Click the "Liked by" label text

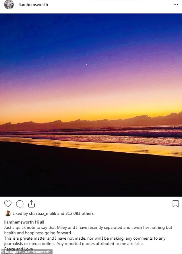tap(20, 214)
